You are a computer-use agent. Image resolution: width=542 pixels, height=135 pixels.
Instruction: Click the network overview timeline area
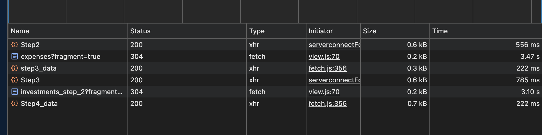pos(270,11)
